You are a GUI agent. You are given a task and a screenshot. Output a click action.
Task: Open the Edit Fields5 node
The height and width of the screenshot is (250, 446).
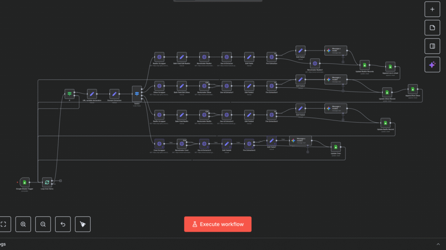[x=301, y=108]
